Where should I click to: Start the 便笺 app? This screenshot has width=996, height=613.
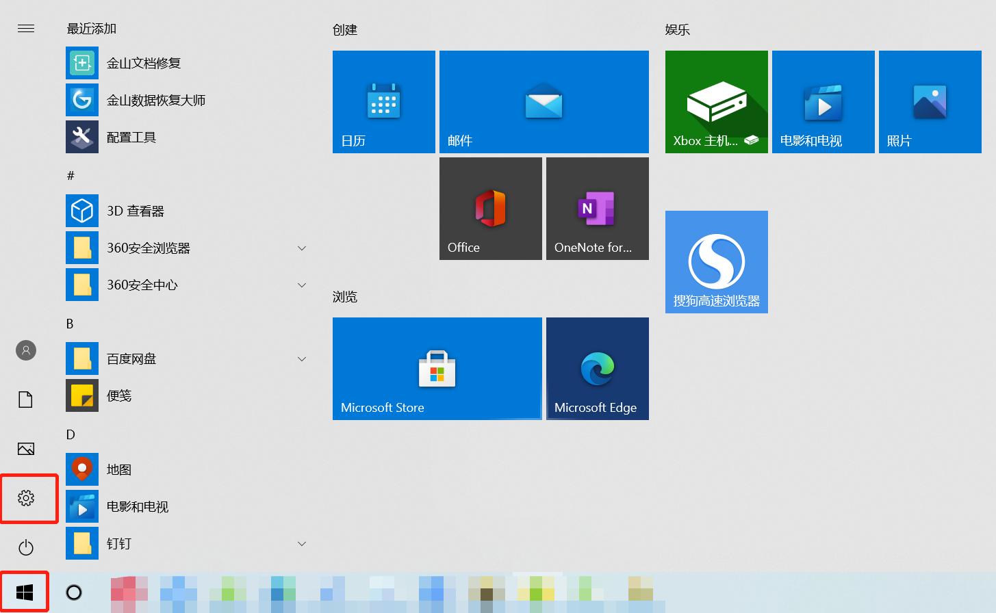[118, 395]
